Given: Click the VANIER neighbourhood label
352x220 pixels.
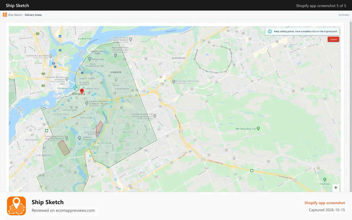Looking at the screenshot, I should click(116, 72).
